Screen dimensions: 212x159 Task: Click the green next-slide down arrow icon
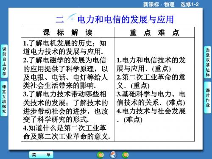pyautogui.click(x=126, y=155)
